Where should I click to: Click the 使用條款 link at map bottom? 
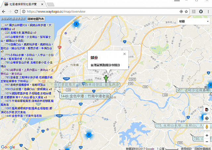point(186,149)
